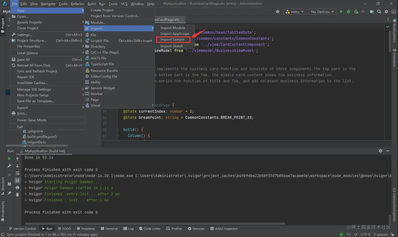The image size is (398, 237).
Task: Select Import Sample menu item
Action: [173, 39]
